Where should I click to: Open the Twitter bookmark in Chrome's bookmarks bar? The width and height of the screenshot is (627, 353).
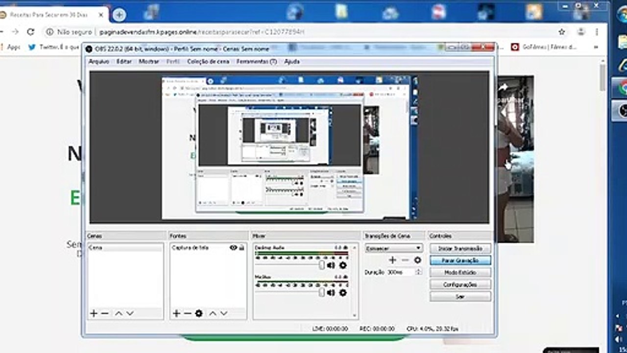pyautogui.click(x=53, y=47)
